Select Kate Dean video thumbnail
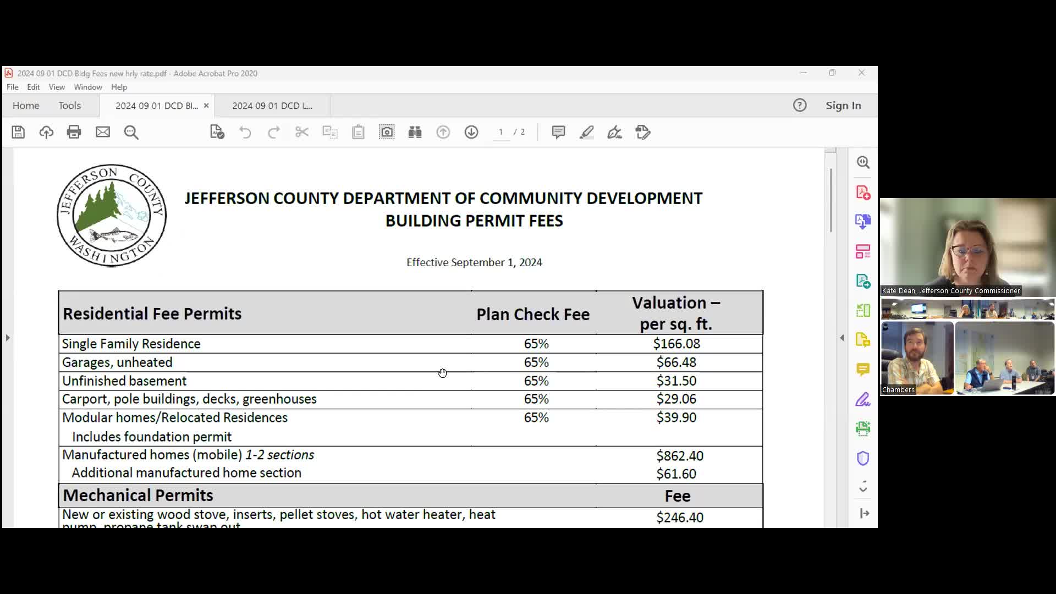 (x=967, y=248)
